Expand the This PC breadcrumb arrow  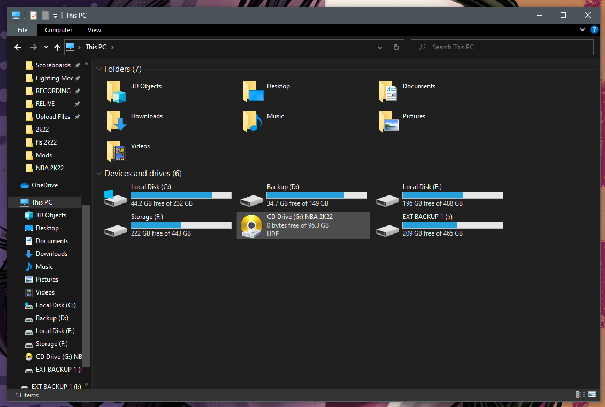click(x=113, y=47)
